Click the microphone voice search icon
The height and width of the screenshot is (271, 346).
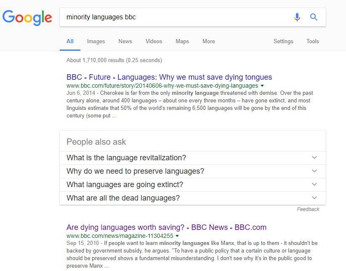[297, 17]
